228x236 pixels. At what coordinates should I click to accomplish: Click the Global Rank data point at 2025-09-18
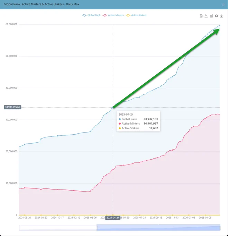[x=156, y=88]
